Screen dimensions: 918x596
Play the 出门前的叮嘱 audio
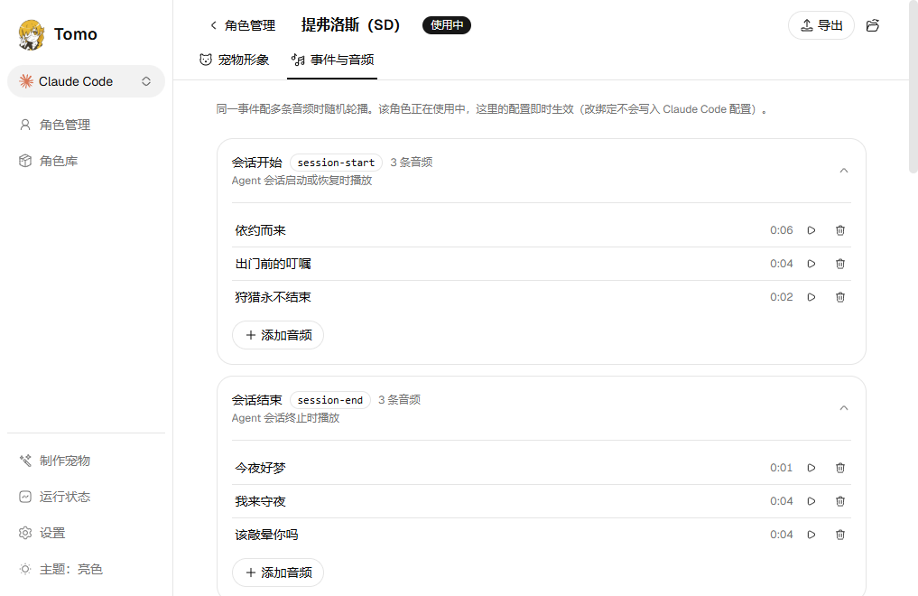[x=811, y=264]
